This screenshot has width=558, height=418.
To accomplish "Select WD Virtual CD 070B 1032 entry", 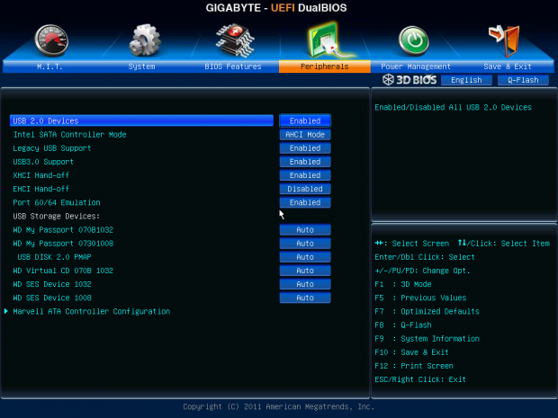I will 63,271.
